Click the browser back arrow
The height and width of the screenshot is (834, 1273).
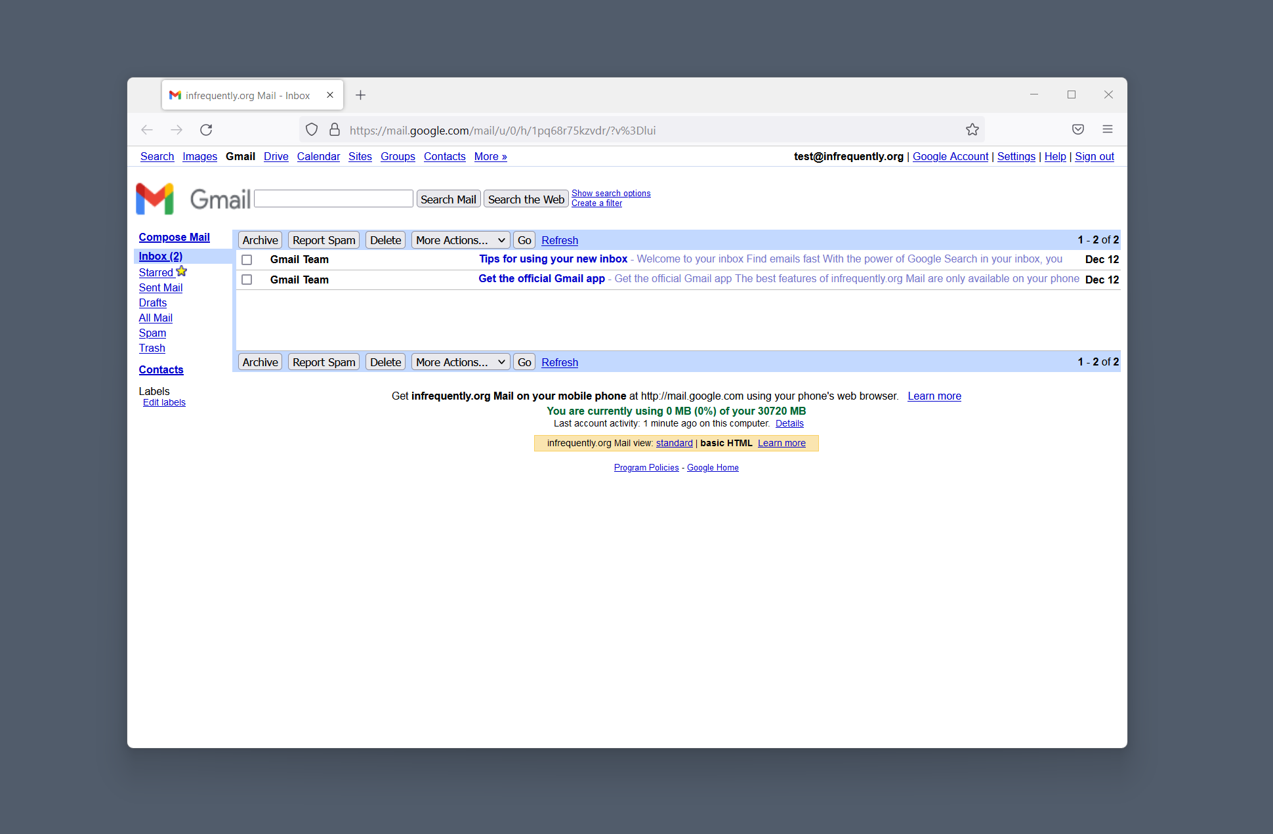coord(147,130)
